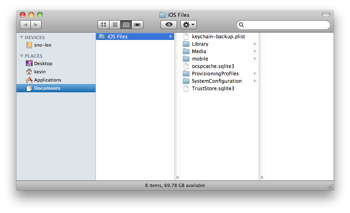Image resolution: width=350 pixels, height=213 pixels.
Task: Click the iOS Files folder icon in column
Action: [x=102, y=36]
